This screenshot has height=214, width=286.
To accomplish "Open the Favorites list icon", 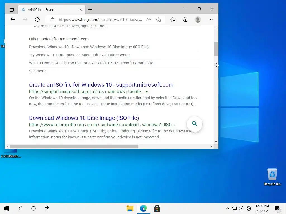I will (x=173, y=20).
